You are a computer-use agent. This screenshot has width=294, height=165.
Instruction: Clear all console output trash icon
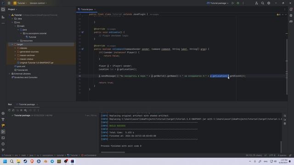285,124
